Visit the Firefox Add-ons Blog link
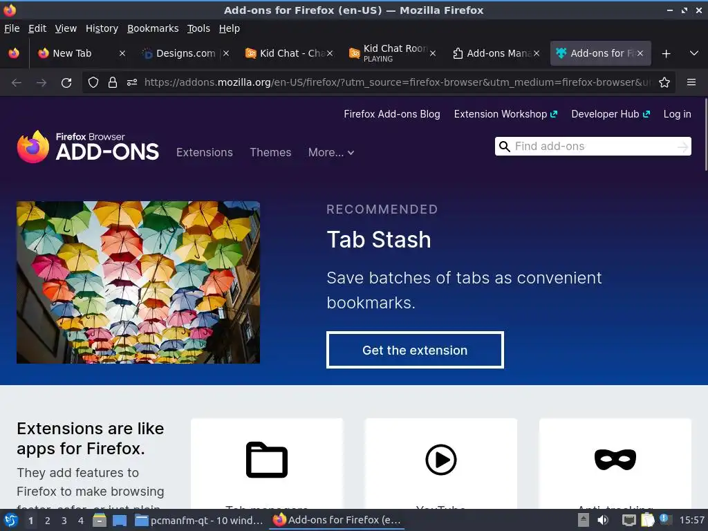 (392, 114)
